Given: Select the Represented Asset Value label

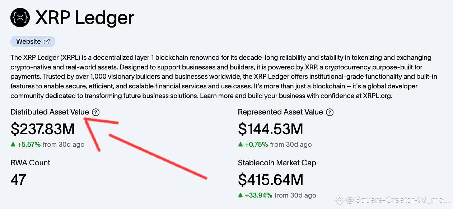Looking at the screenshot, I should [x=280, y=112].
